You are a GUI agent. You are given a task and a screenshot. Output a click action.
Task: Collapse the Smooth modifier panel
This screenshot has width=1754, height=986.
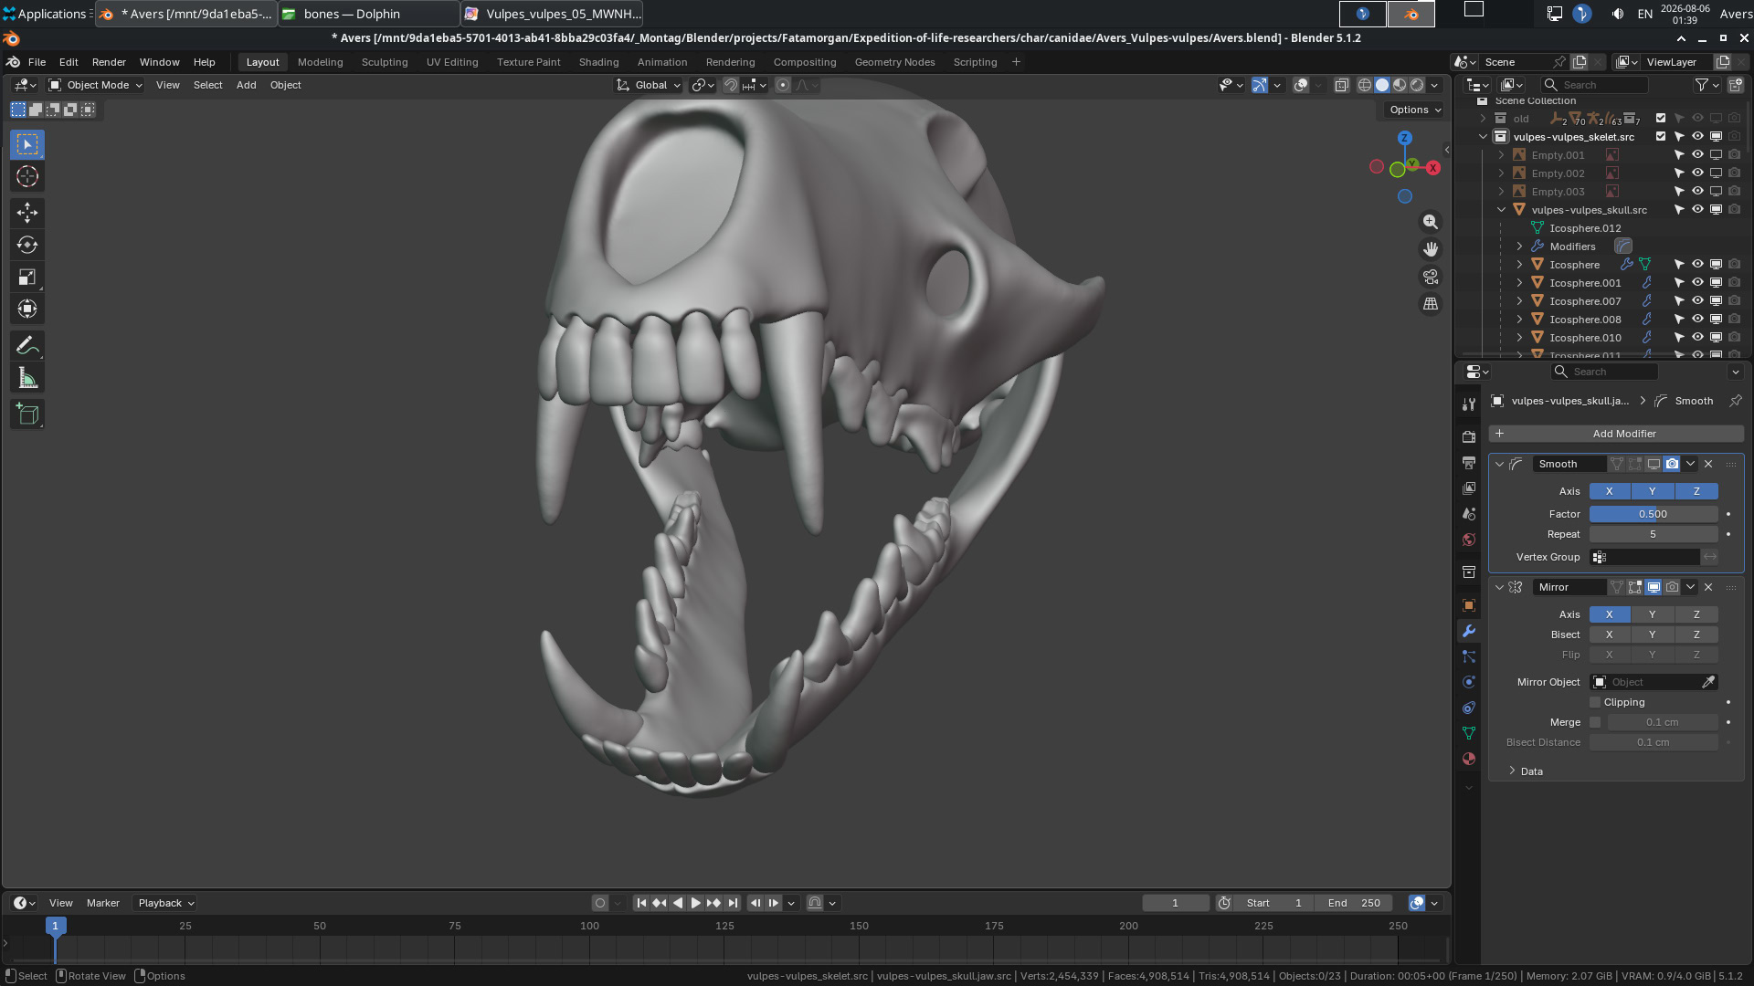click(x=1499, y=464)
